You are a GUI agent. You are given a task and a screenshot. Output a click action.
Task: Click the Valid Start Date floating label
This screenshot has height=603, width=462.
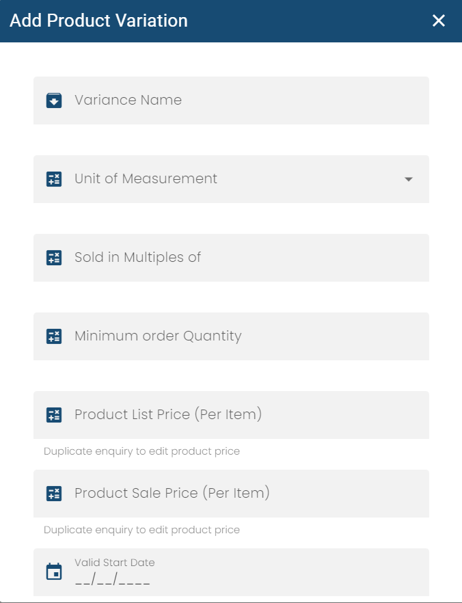(x=115, y=563)
